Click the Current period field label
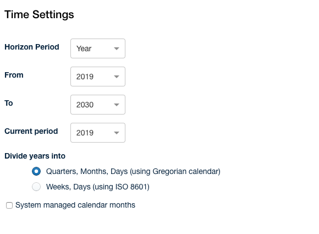This screenshot has height=234, width=319. click(31, 132)
